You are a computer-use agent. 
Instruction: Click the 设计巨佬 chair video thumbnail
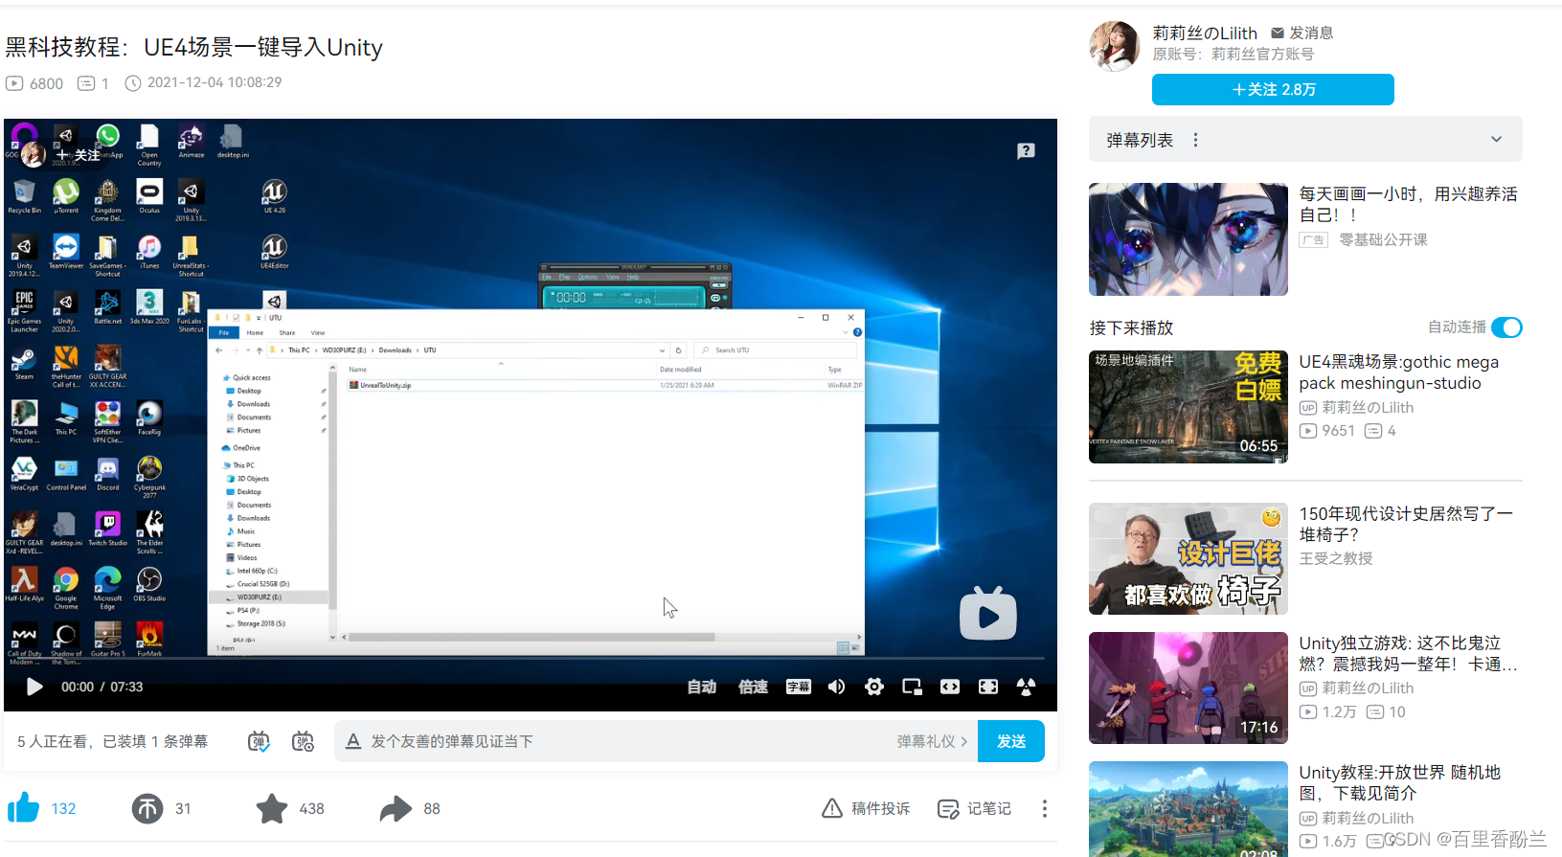coord(1188,558)
